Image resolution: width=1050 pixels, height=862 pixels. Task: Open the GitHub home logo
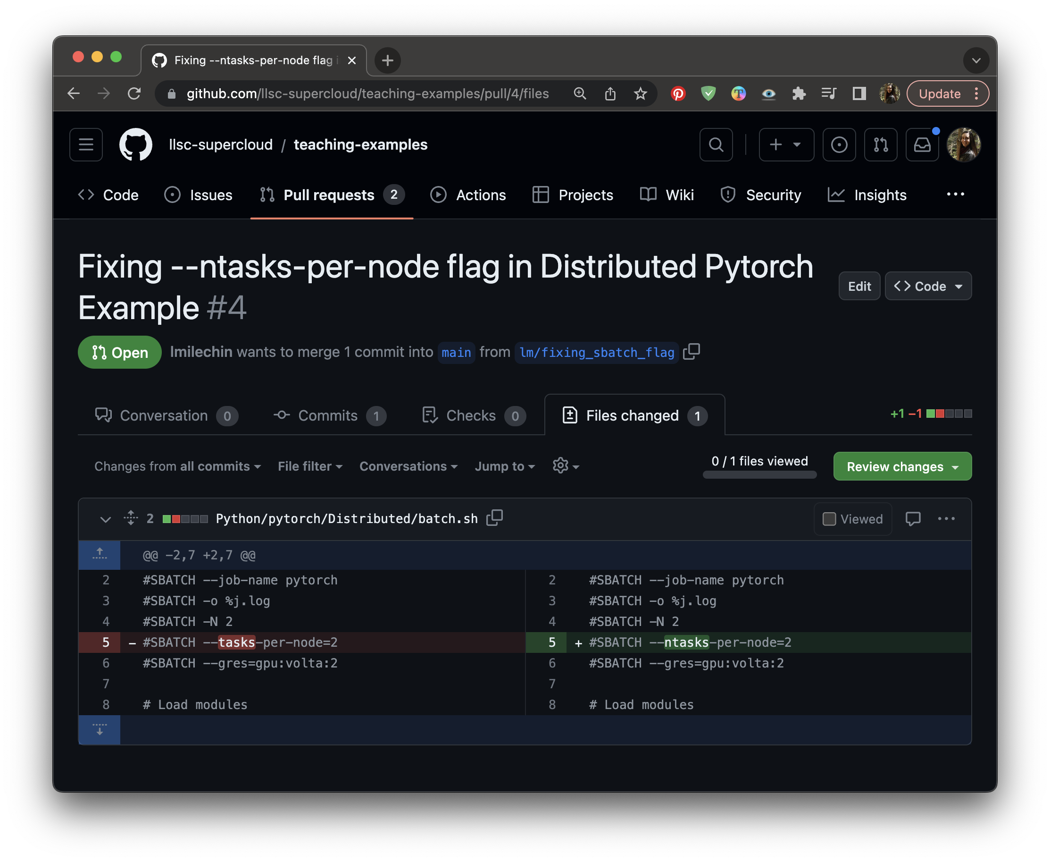pos(135,144)
